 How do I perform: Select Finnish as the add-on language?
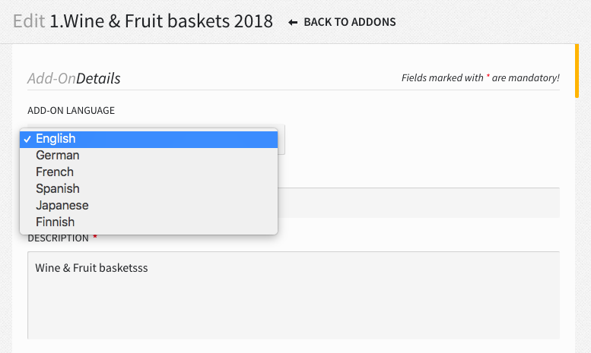[56, 222]
